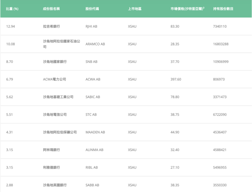Select the 37.70 price cell
252x192 pixels.
[175, 62]
